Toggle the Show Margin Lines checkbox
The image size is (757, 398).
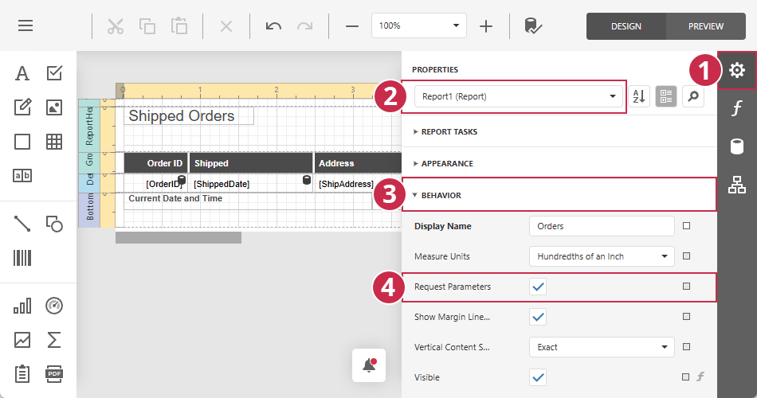(x=538, y=317)
